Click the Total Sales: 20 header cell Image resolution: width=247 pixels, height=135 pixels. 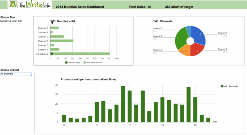pyautogui.click(x=140, y=6)
